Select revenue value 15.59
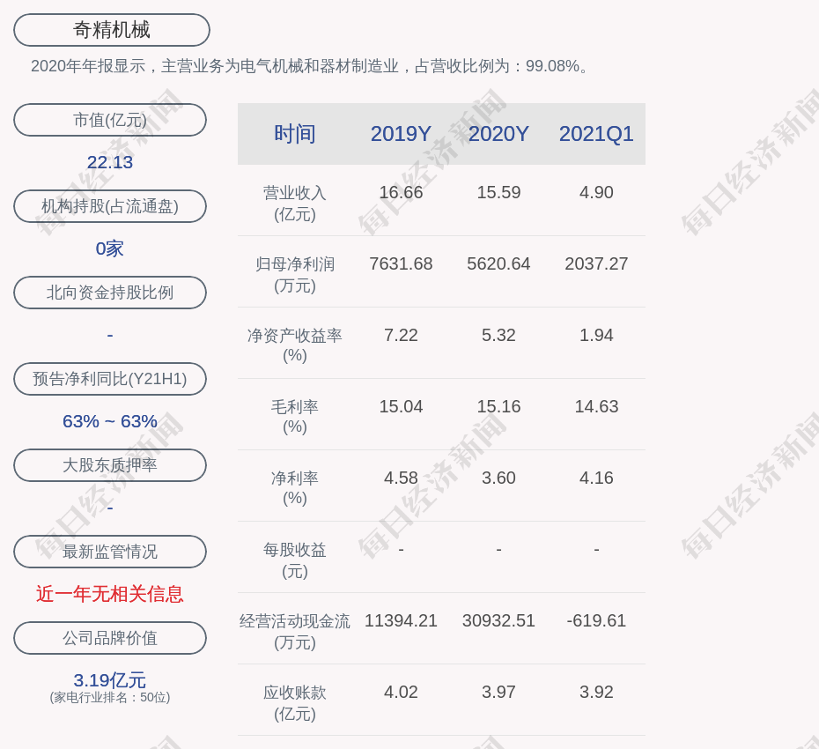The width and height of the screenshot is (819, 749). [498, 192]
